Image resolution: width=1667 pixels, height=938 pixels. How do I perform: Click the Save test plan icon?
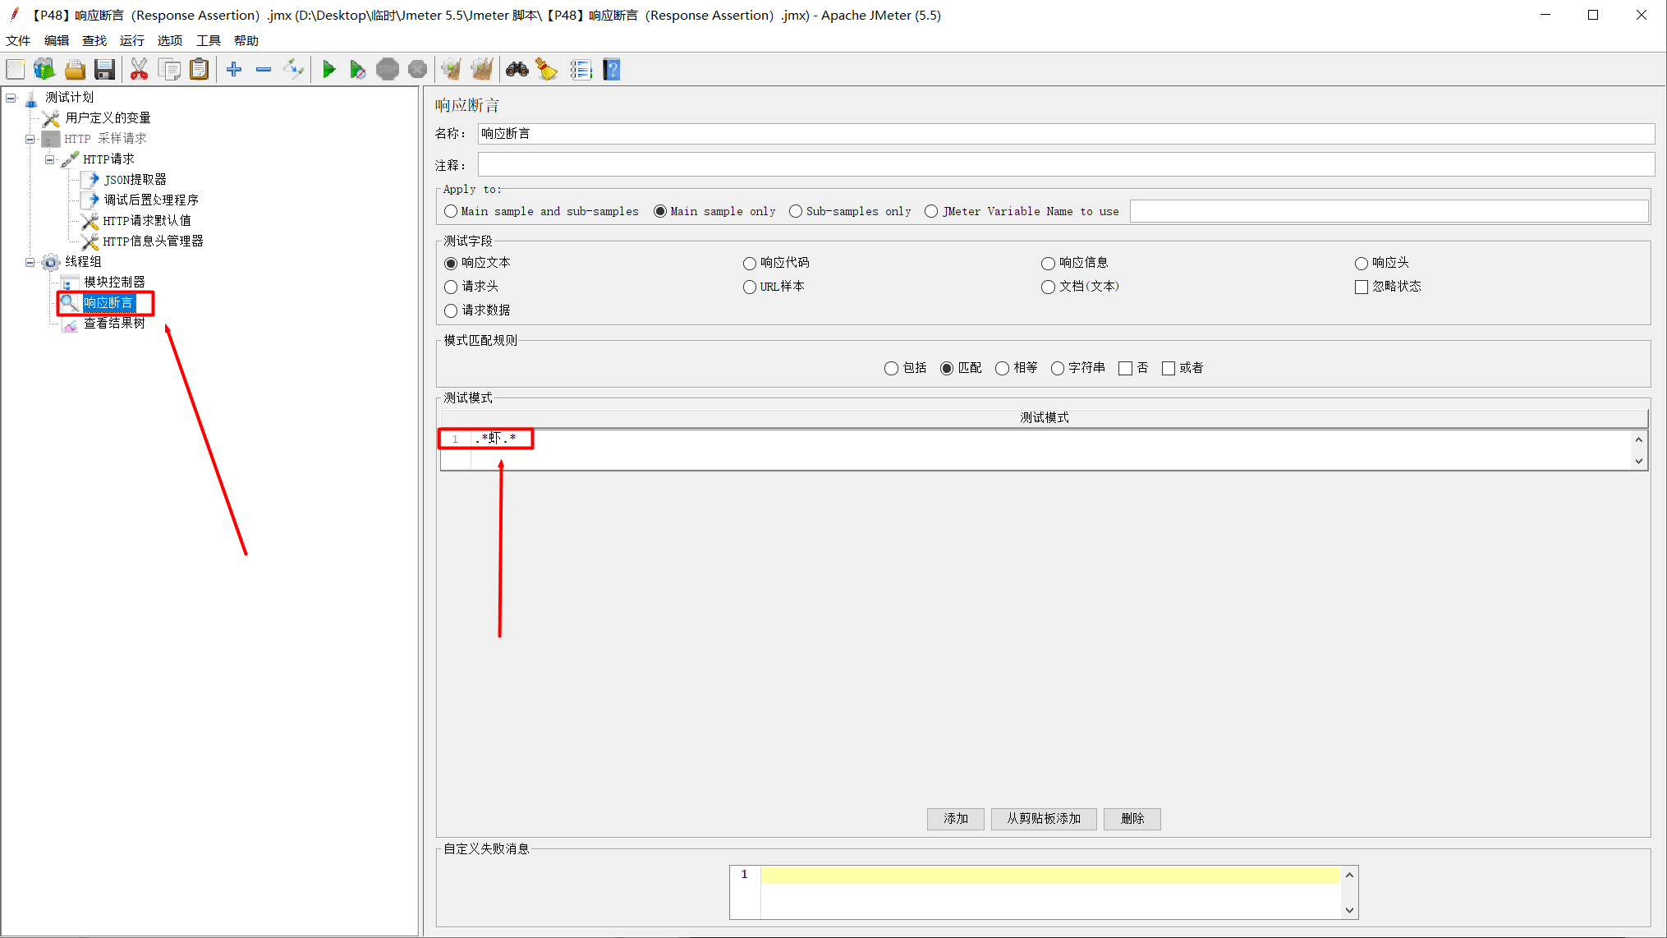104,70
